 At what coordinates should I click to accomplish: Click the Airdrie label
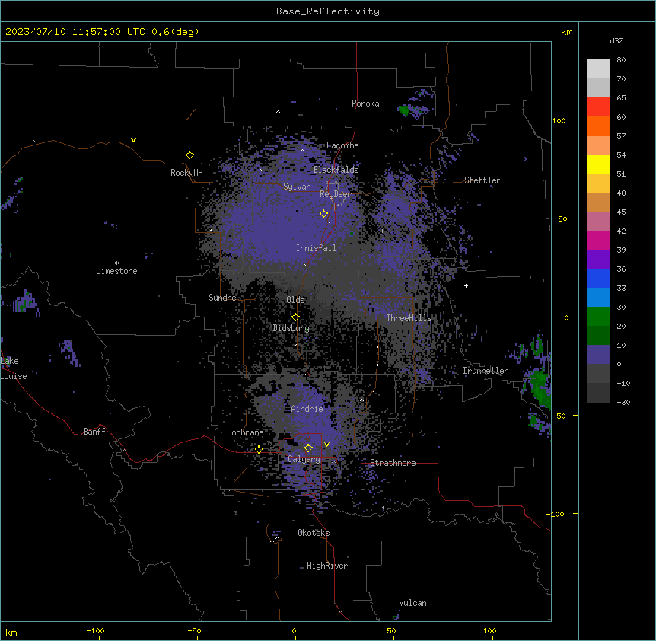307,409
